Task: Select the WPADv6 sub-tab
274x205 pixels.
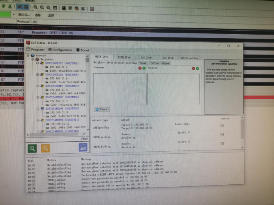Action: pos(165,64)
